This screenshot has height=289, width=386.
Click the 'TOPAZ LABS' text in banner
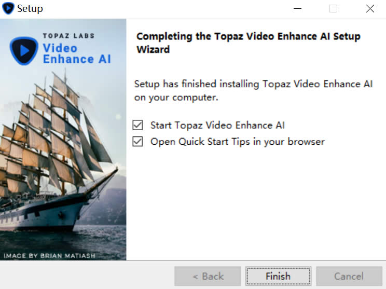pyautogui.click(x=68, y=36)
